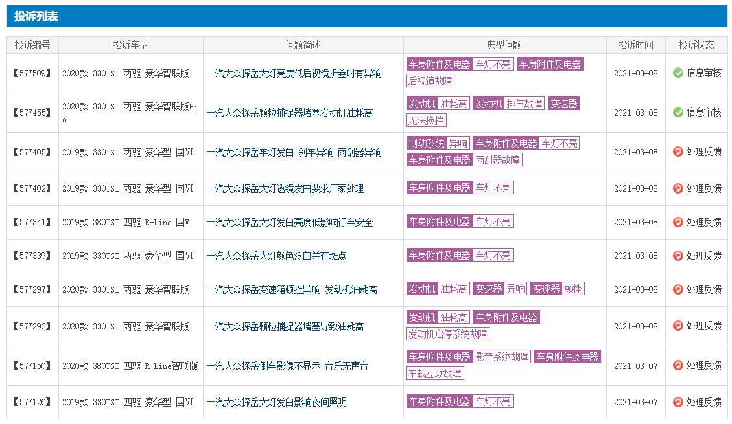Click complaint number 【577339】
The width and height of the screenshot is (732, 424).
[x=32, y=256]
